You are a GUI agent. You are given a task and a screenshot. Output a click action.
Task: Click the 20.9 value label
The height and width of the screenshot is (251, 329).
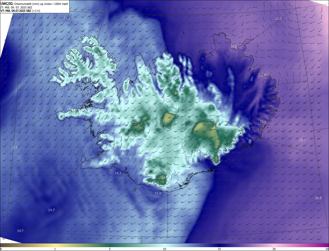(318, 198)
